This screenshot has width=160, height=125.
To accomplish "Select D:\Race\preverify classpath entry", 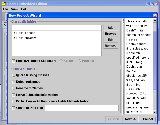I will [57, 38].
